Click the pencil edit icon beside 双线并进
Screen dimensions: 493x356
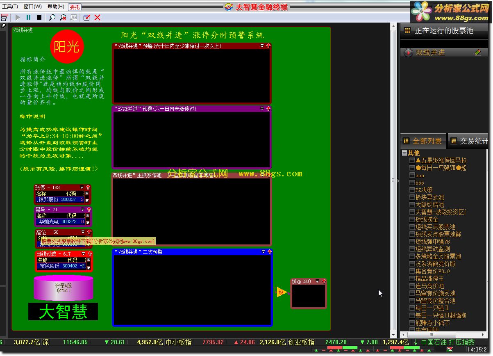click(x=478, y=52)
